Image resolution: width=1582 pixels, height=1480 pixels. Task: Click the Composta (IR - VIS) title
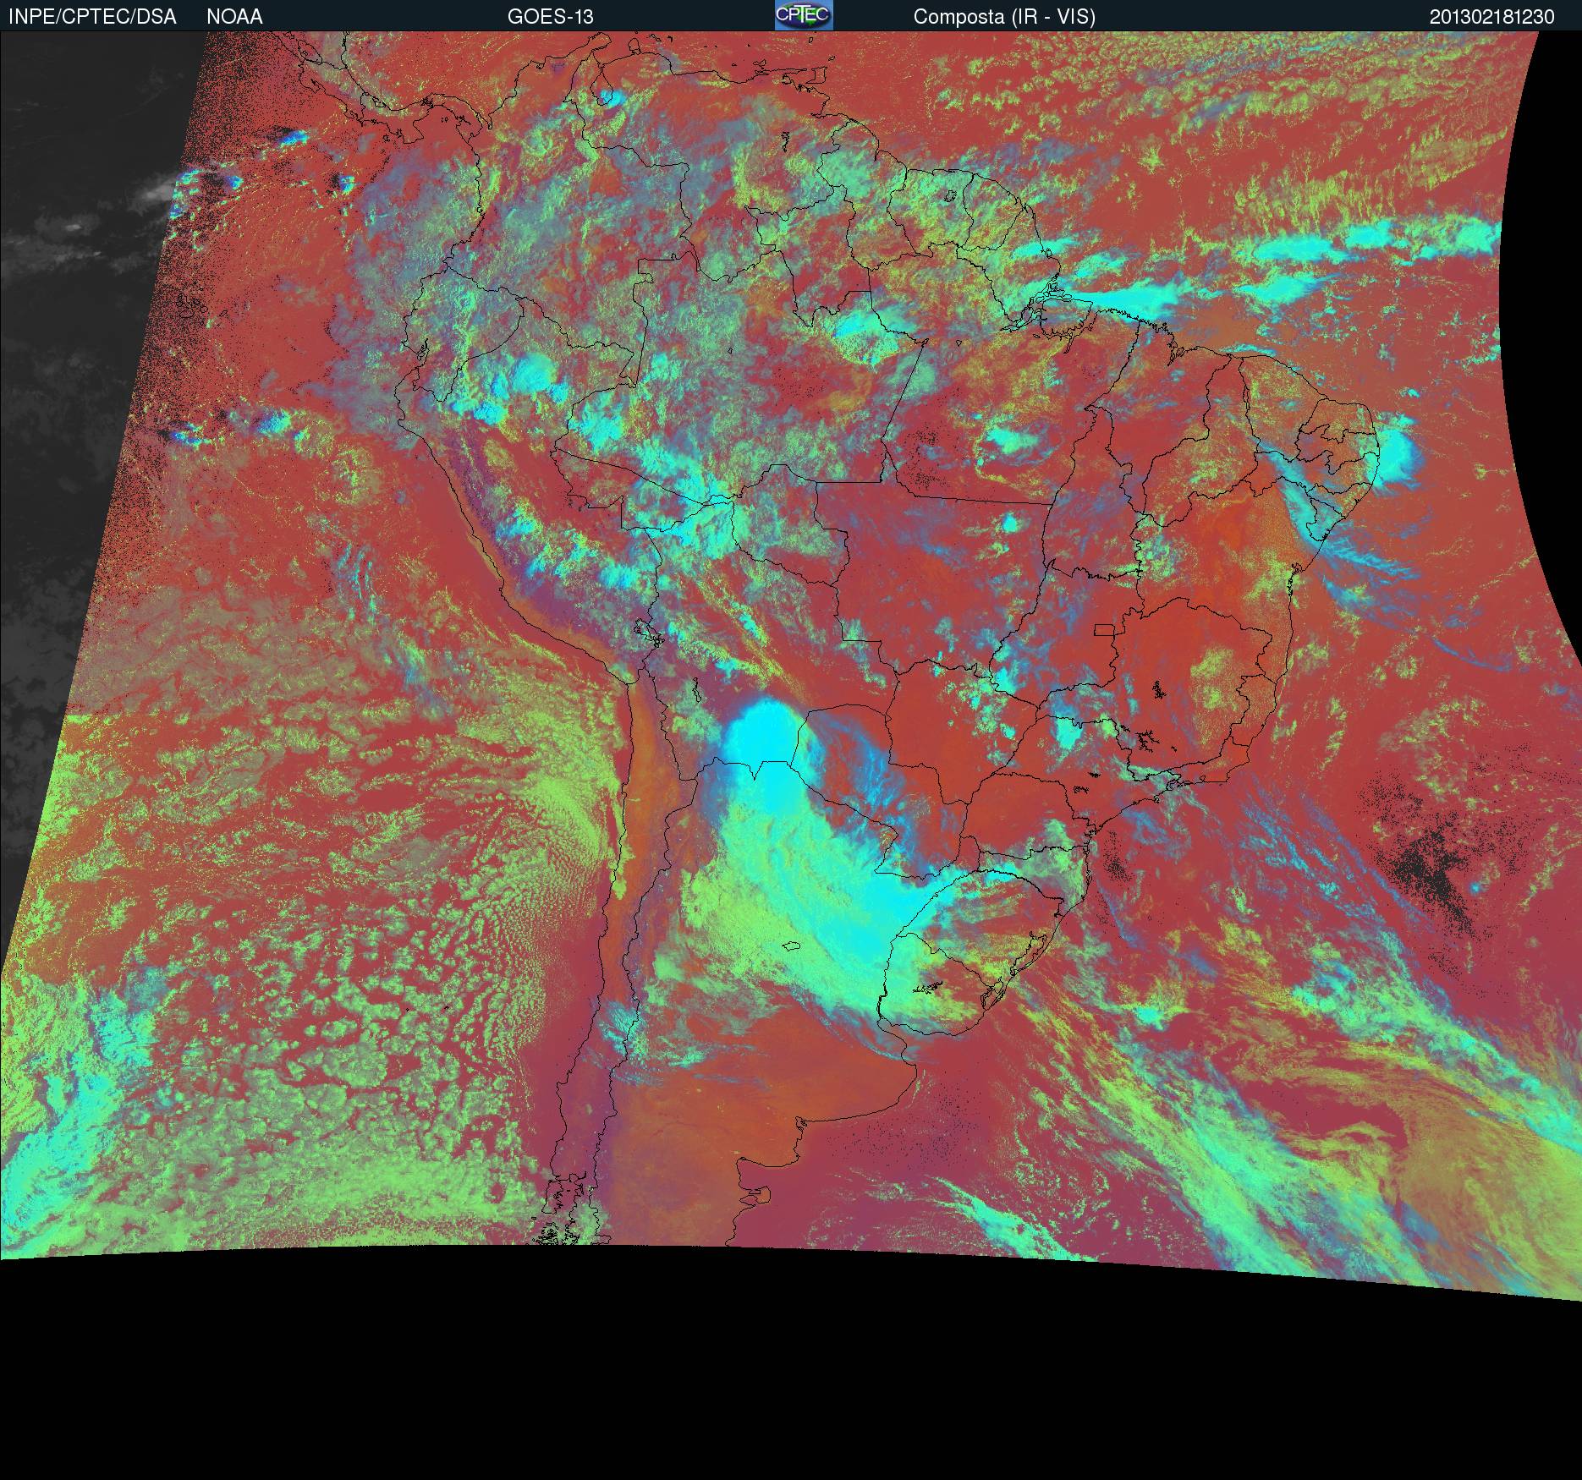(x=1004, y=17)
